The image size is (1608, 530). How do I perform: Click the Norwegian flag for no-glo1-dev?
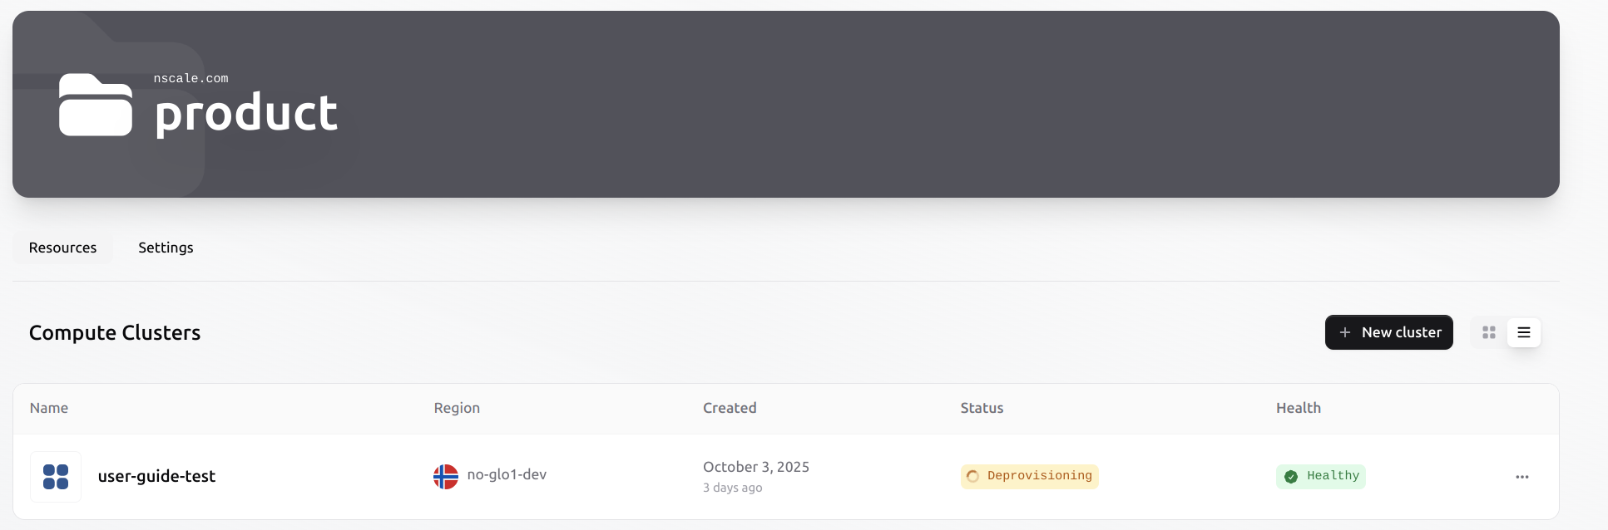coord(446,476)
